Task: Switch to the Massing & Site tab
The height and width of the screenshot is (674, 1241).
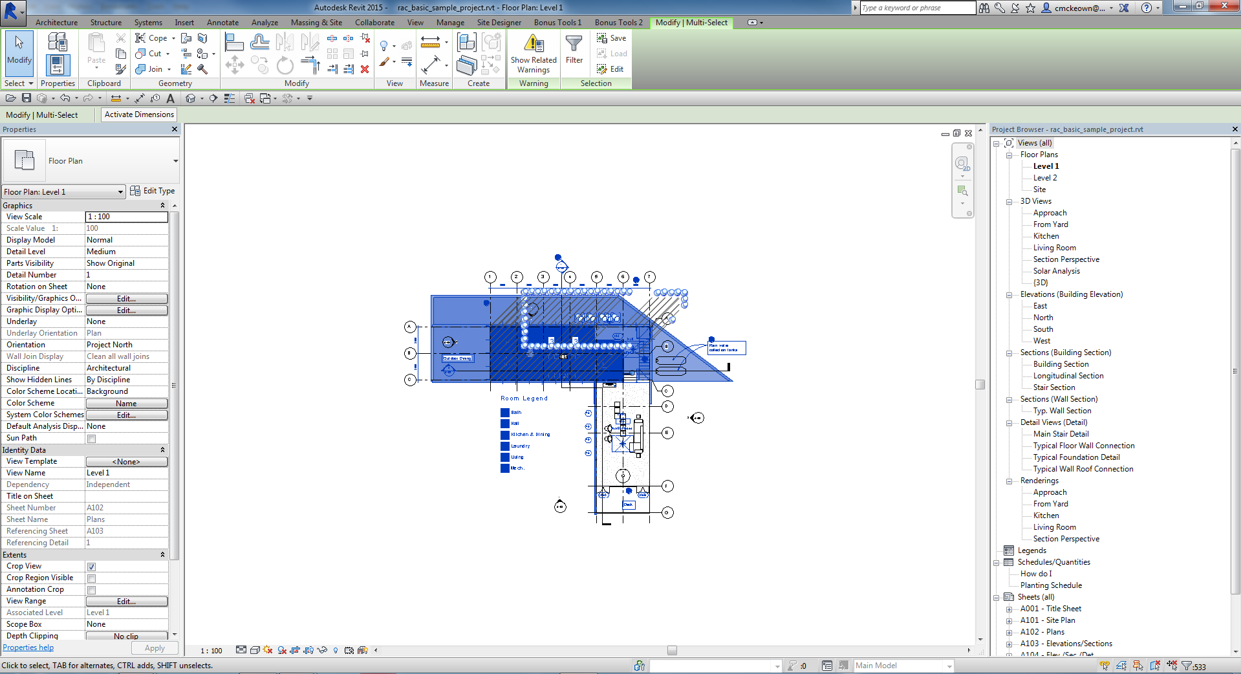Action: click(x=316, y=23)
